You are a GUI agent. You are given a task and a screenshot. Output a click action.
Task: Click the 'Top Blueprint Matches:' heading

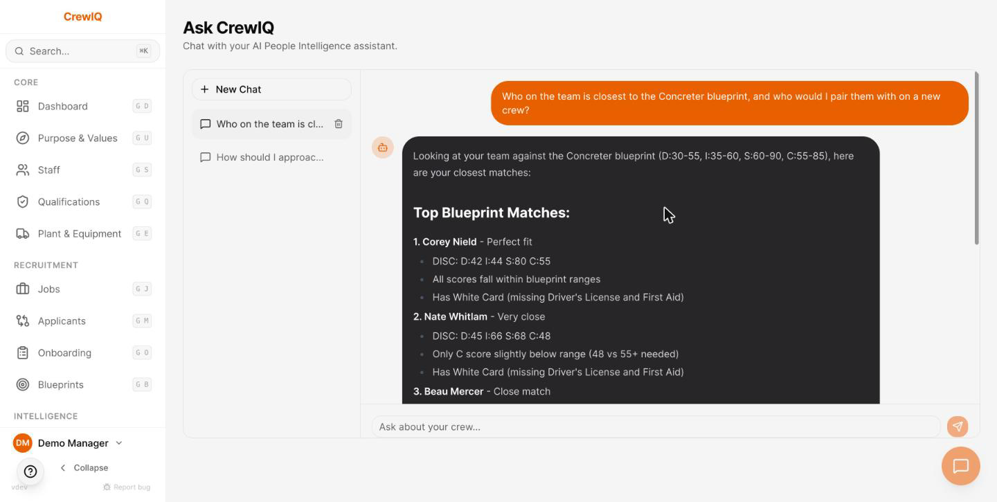click(x=492, y=213)
